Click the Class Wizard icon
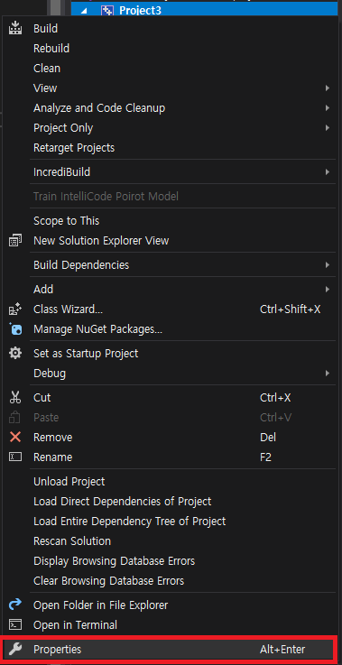The height and width of the screenshot is (665, 342). click(15, 309)
